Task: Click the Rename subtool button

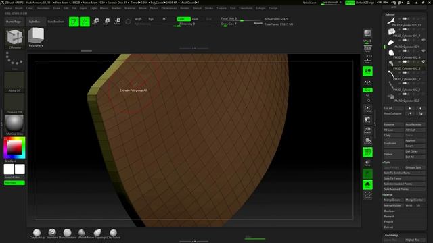Action: pos(393,124)
